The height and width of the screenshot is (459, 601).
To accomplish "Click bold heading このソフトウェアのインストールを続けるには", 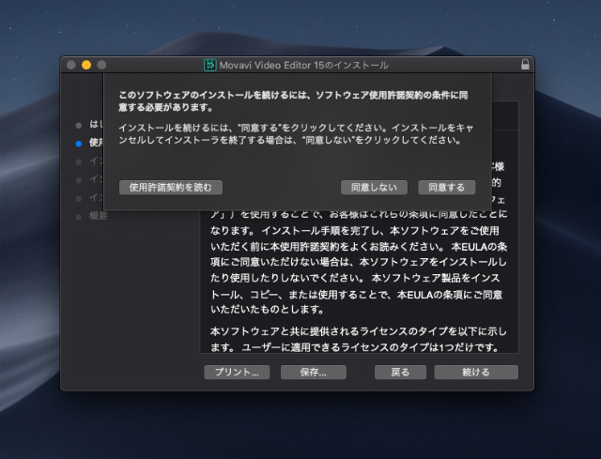I will [x=293, y=101].
